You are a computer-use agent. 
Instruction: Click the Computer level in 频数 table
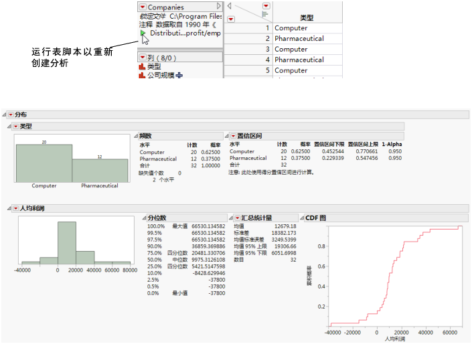(x=152, y=152)
